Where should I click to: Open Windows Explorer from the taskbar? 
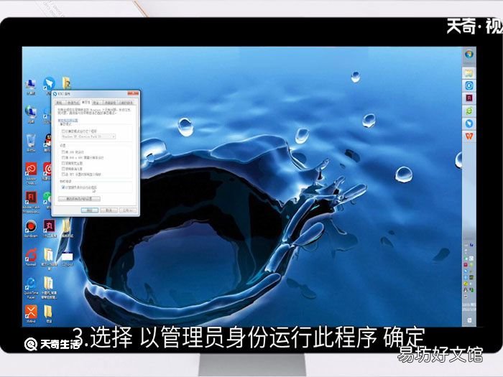(469, 73)
